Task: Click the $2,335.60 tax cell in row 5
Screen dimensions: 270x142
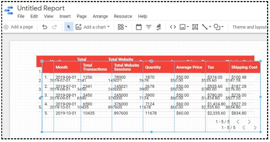Action: 216,113
